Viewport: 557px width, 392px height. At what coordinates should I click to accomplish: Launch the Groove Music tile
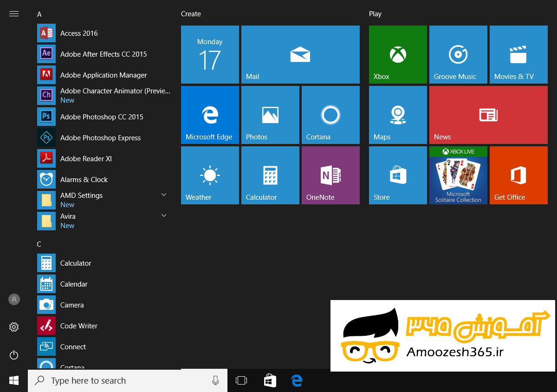pos(458,54)
